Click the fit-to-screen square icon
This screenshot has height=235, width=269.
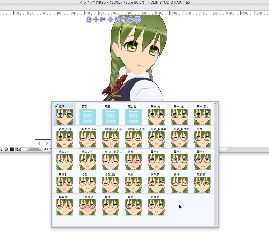coord(12,149)
